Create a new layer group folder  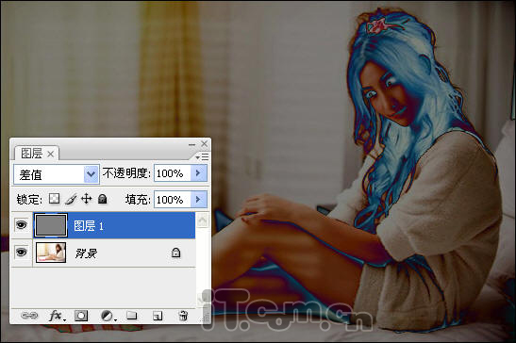pos(132,316)
